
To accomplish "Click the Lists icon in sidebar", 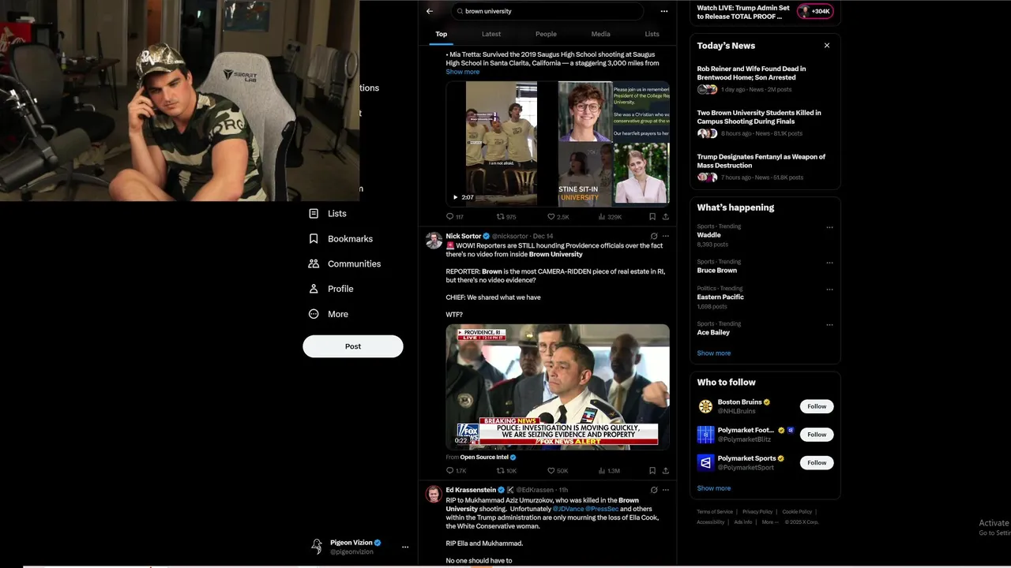I will coord(314,214).
